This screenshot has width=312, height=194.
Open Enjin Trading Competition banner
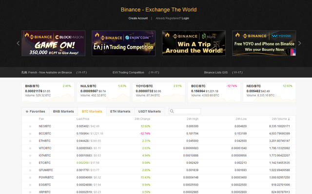point(123,43)
